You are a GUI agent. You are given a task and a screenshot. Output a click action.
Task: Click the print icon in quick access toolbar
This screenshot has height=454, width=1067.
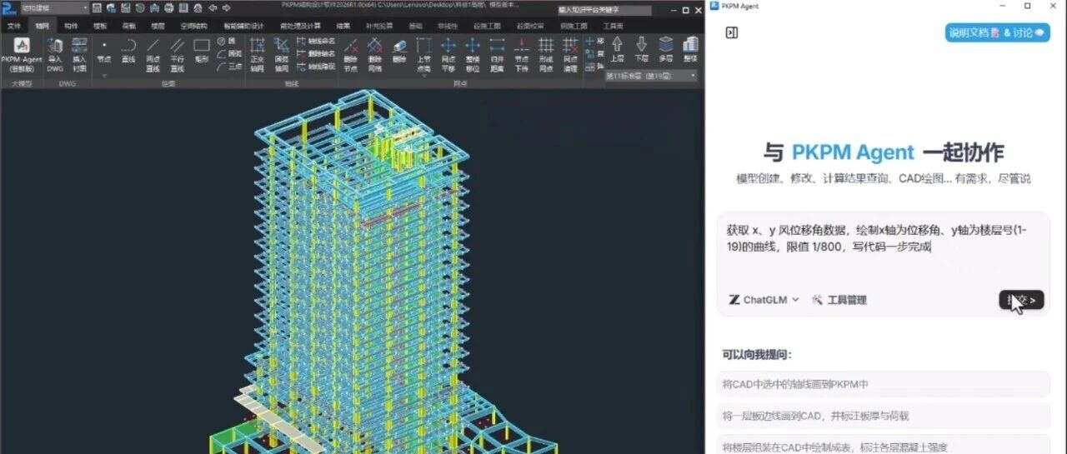tap(168, 8)
